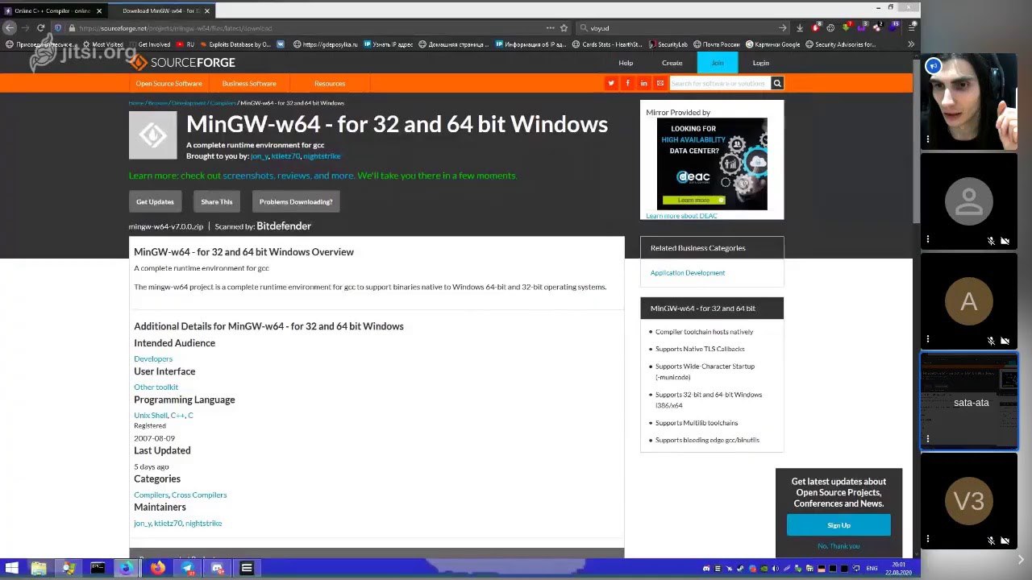The height and width of the screenshot is (580, 1032).
Task: Click the Get Updates button
Action: 155,201
